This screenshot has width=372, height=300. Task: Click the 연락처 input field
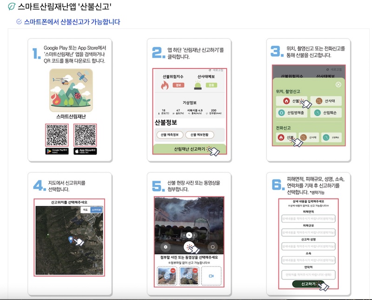tap(308, 274)
